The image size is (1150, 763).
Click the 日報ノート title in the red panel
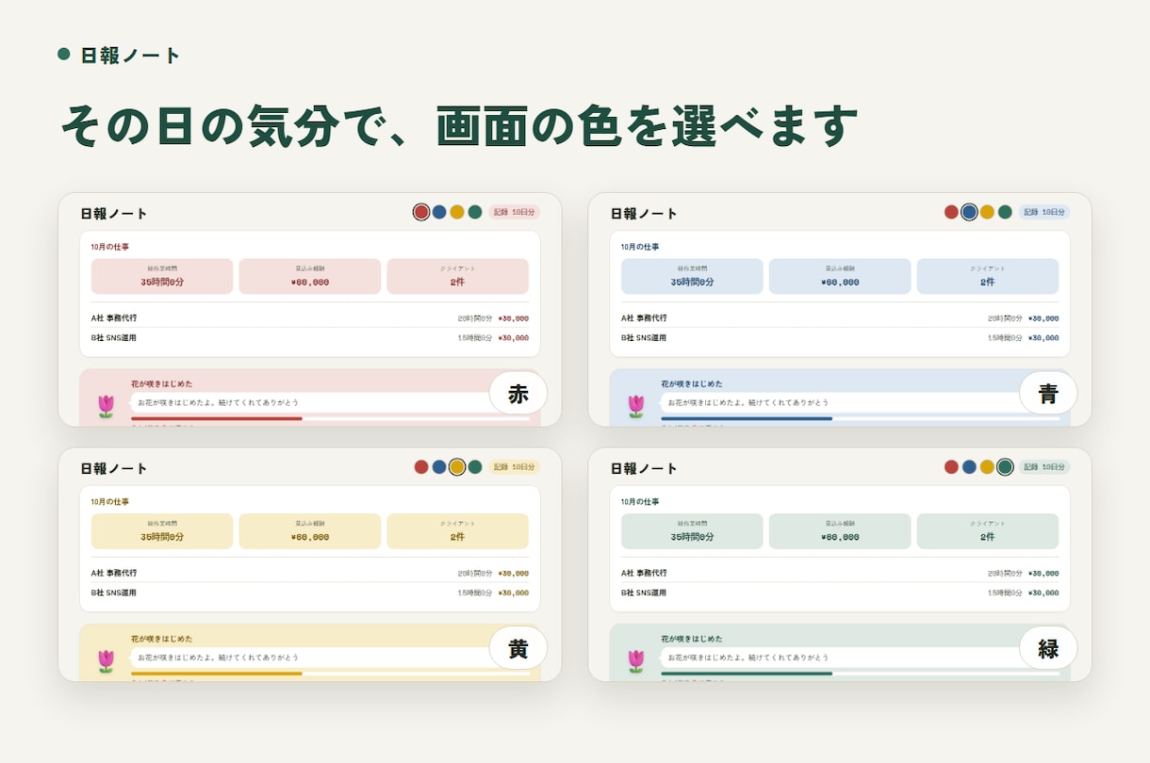[114, 214]
